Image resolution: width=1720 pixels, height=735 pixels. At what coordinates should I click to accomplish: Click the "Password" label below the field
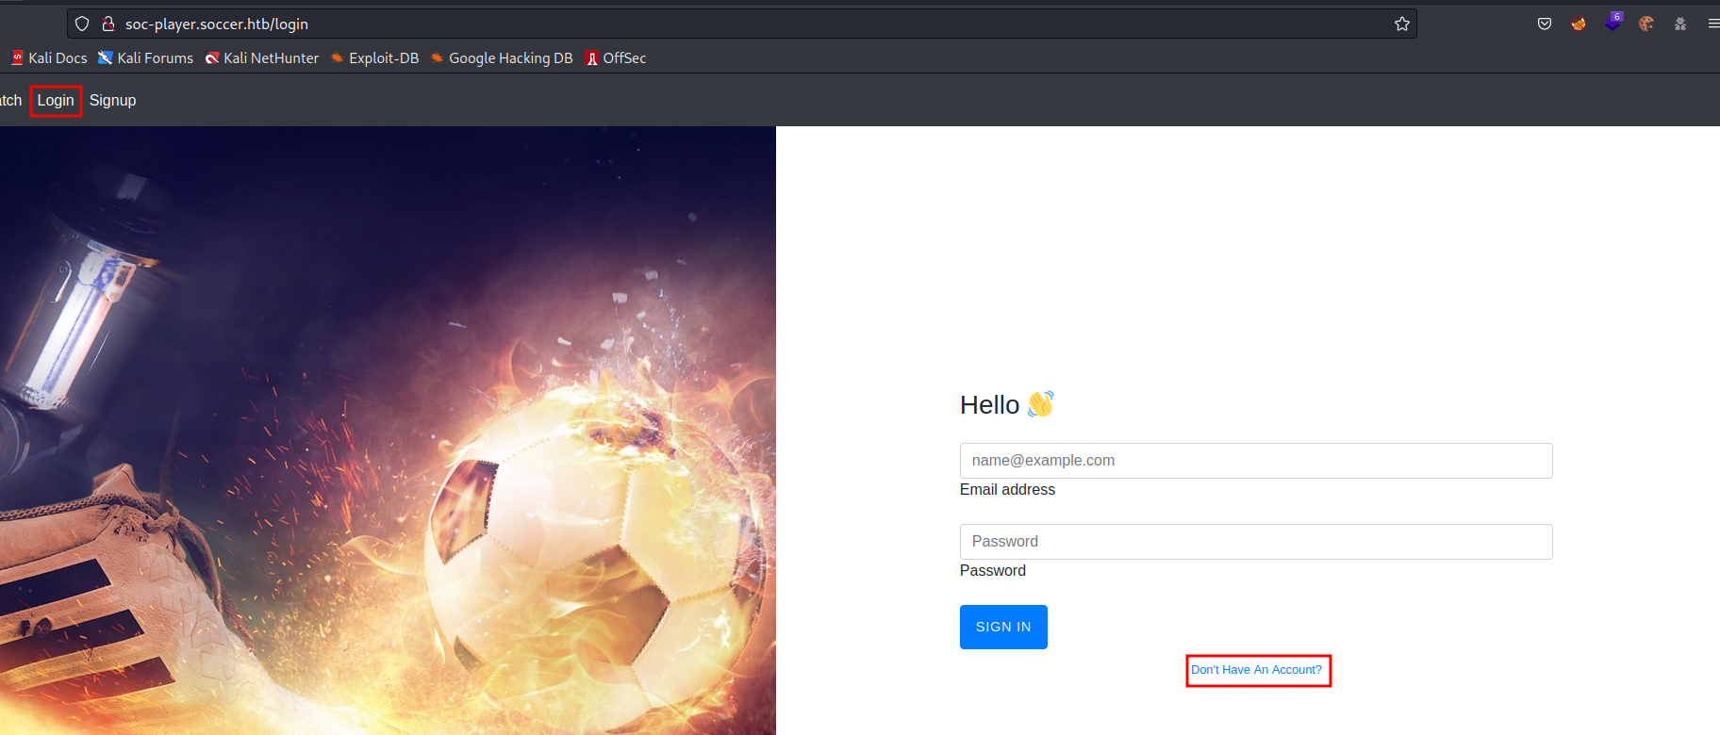point(993,571)
